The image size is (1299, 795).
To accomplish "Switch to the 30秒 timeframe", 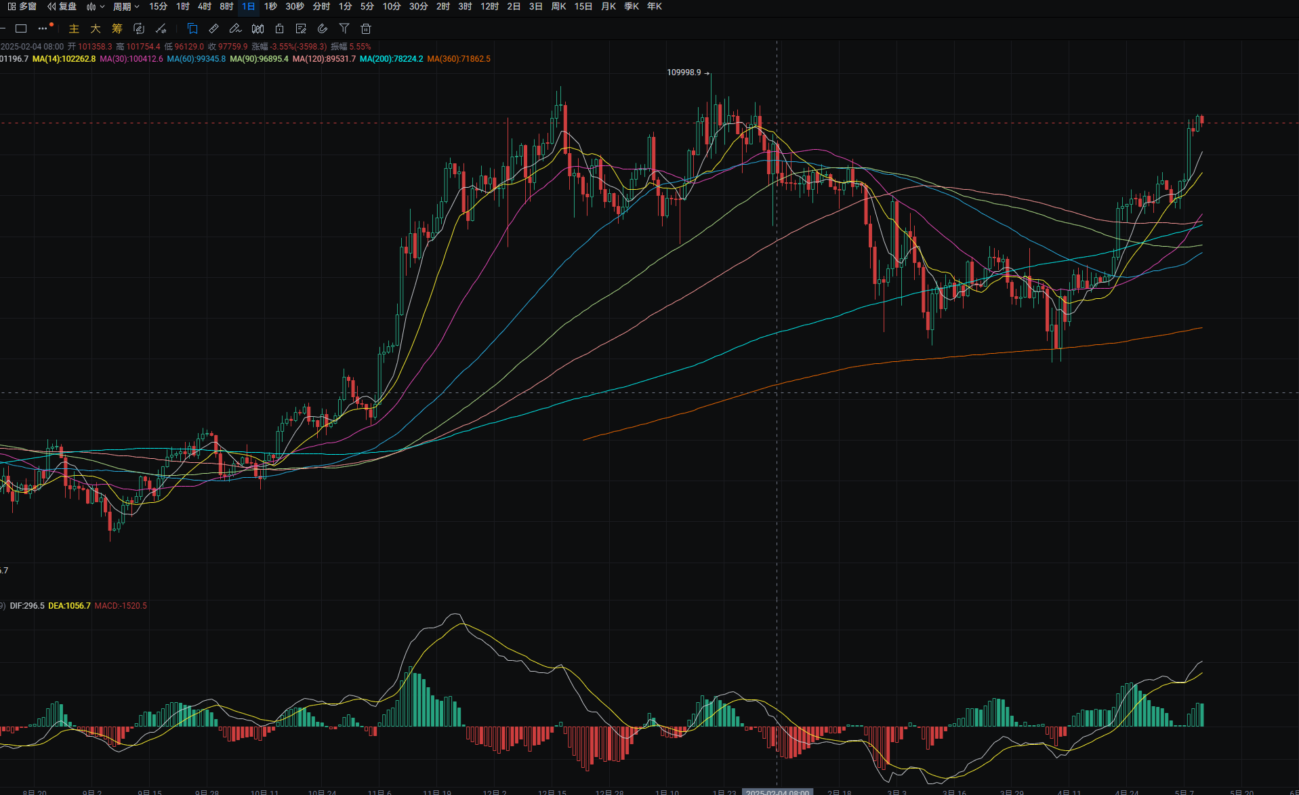I will [x=295, y=7].
